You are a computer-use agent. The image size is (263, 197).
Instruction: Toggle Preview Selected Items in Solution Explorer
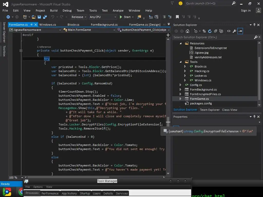click(x=240, y=31)
